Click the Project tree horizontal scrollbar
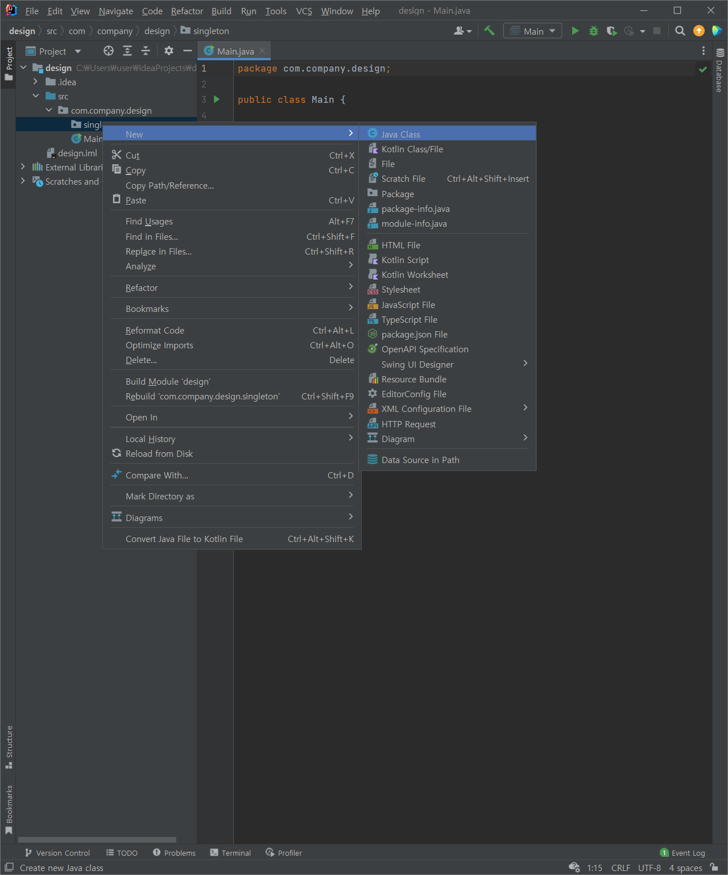Viewport: 728px width, 875px height. pyautogui.click(x=97, y=839)
